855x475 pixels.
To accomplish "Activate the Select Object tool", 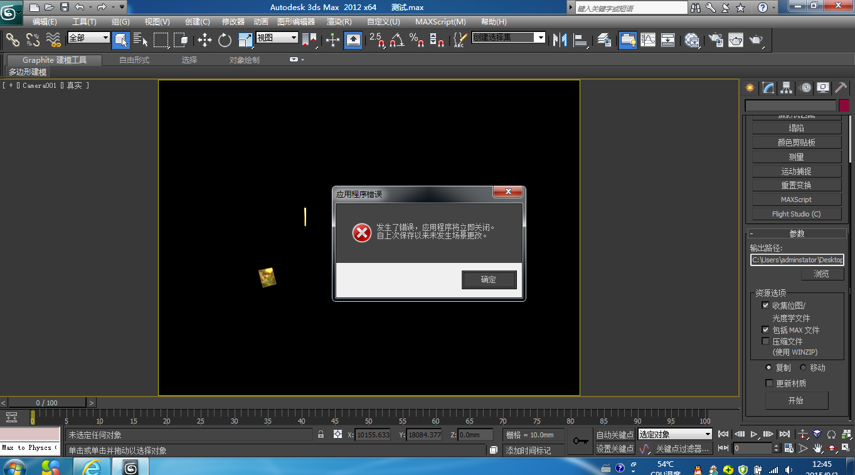I will click(121, 40).
